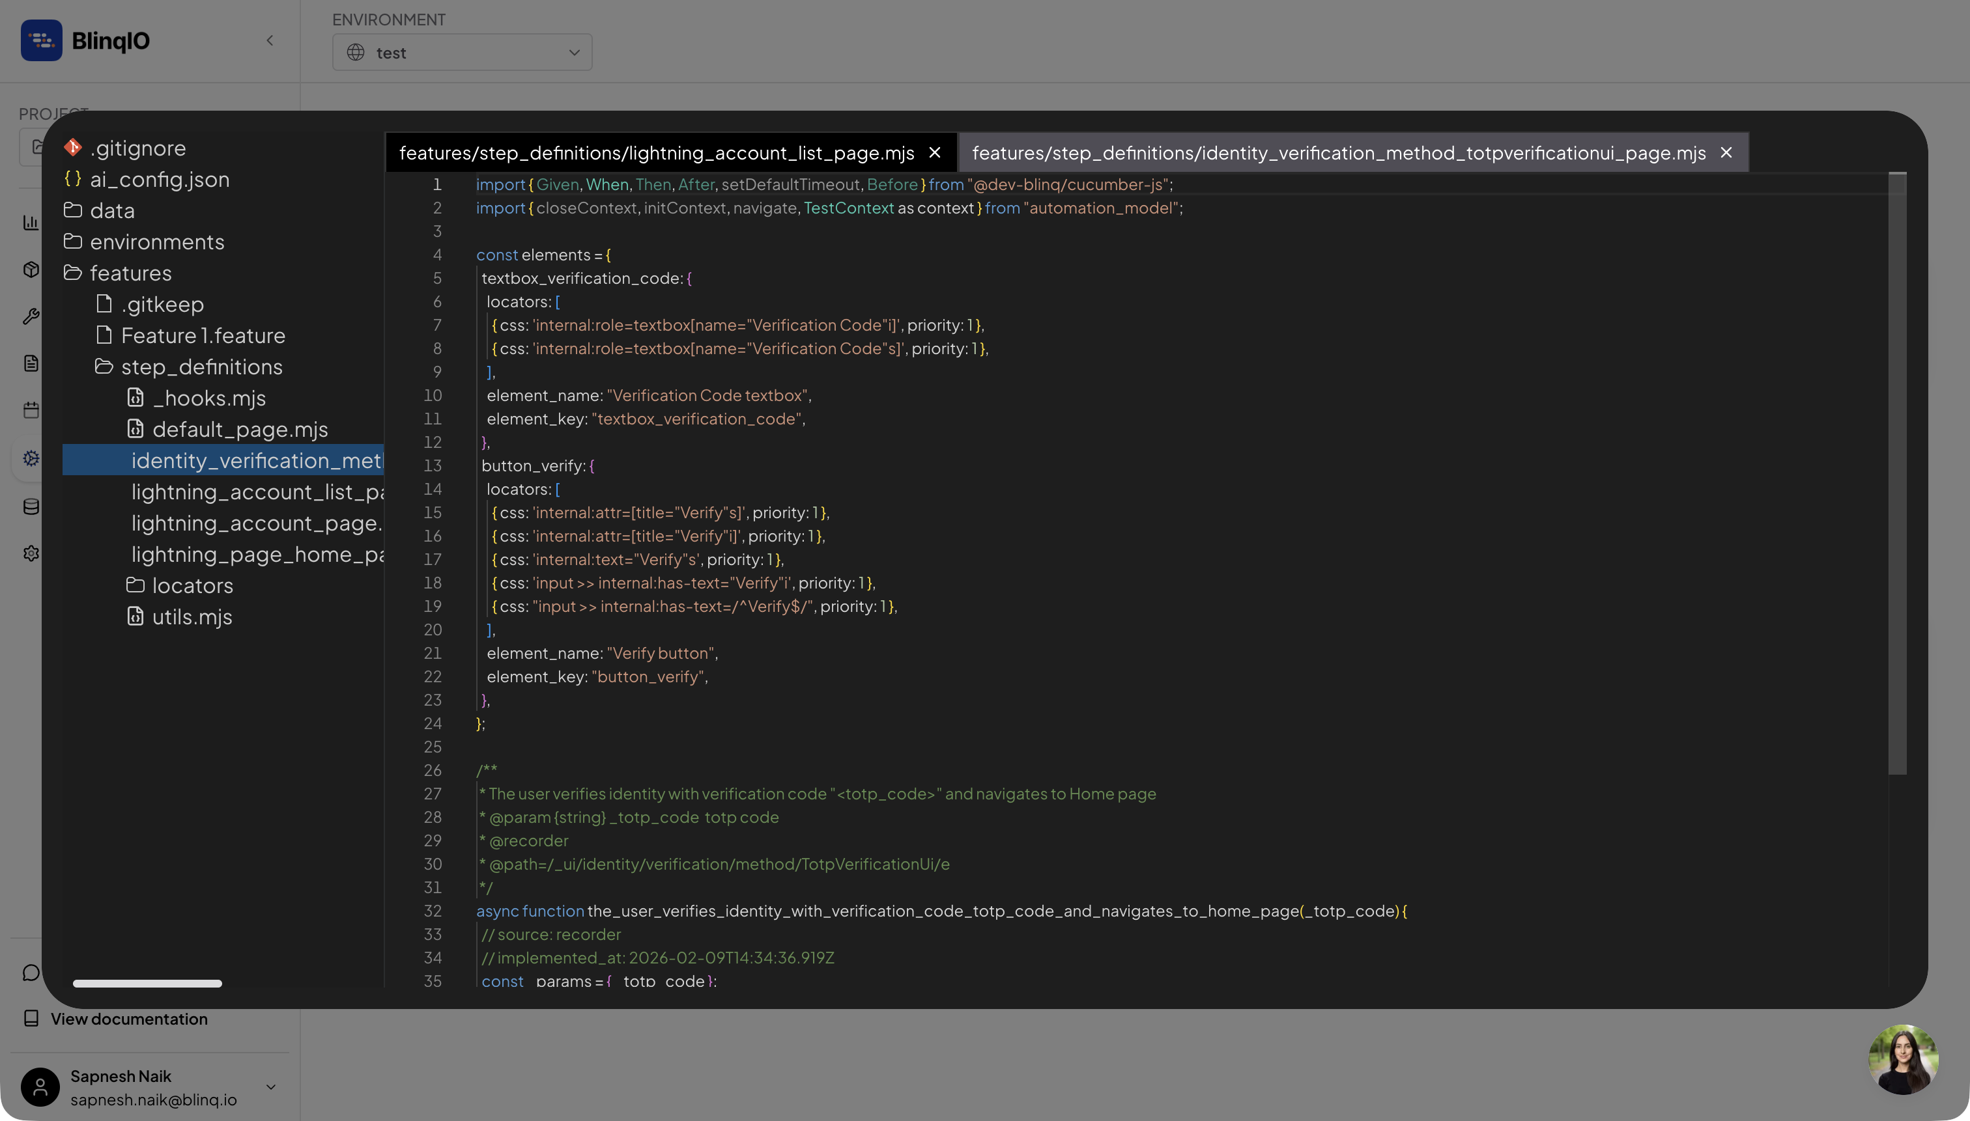Expand the locators folder
1970x1121 pixels.
tap(192, 585)
